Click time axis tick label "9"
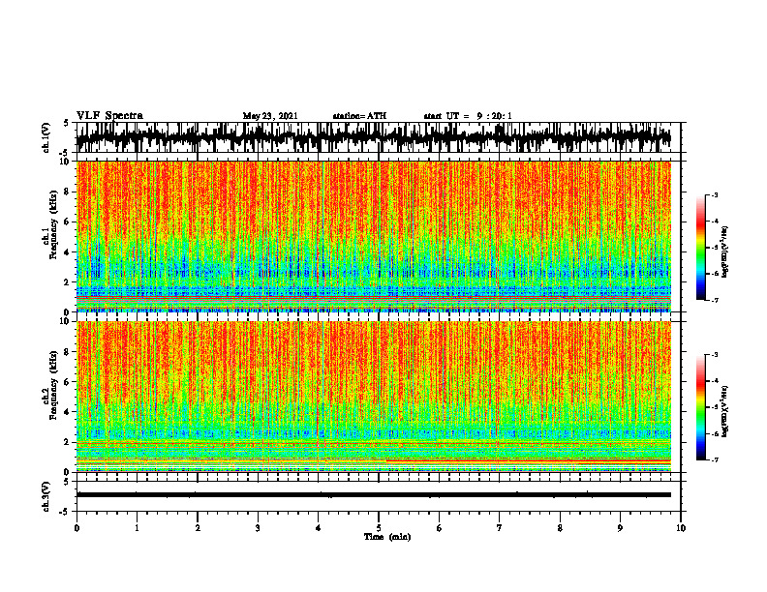This screenshot has height=592, width=767. [620, 528]
